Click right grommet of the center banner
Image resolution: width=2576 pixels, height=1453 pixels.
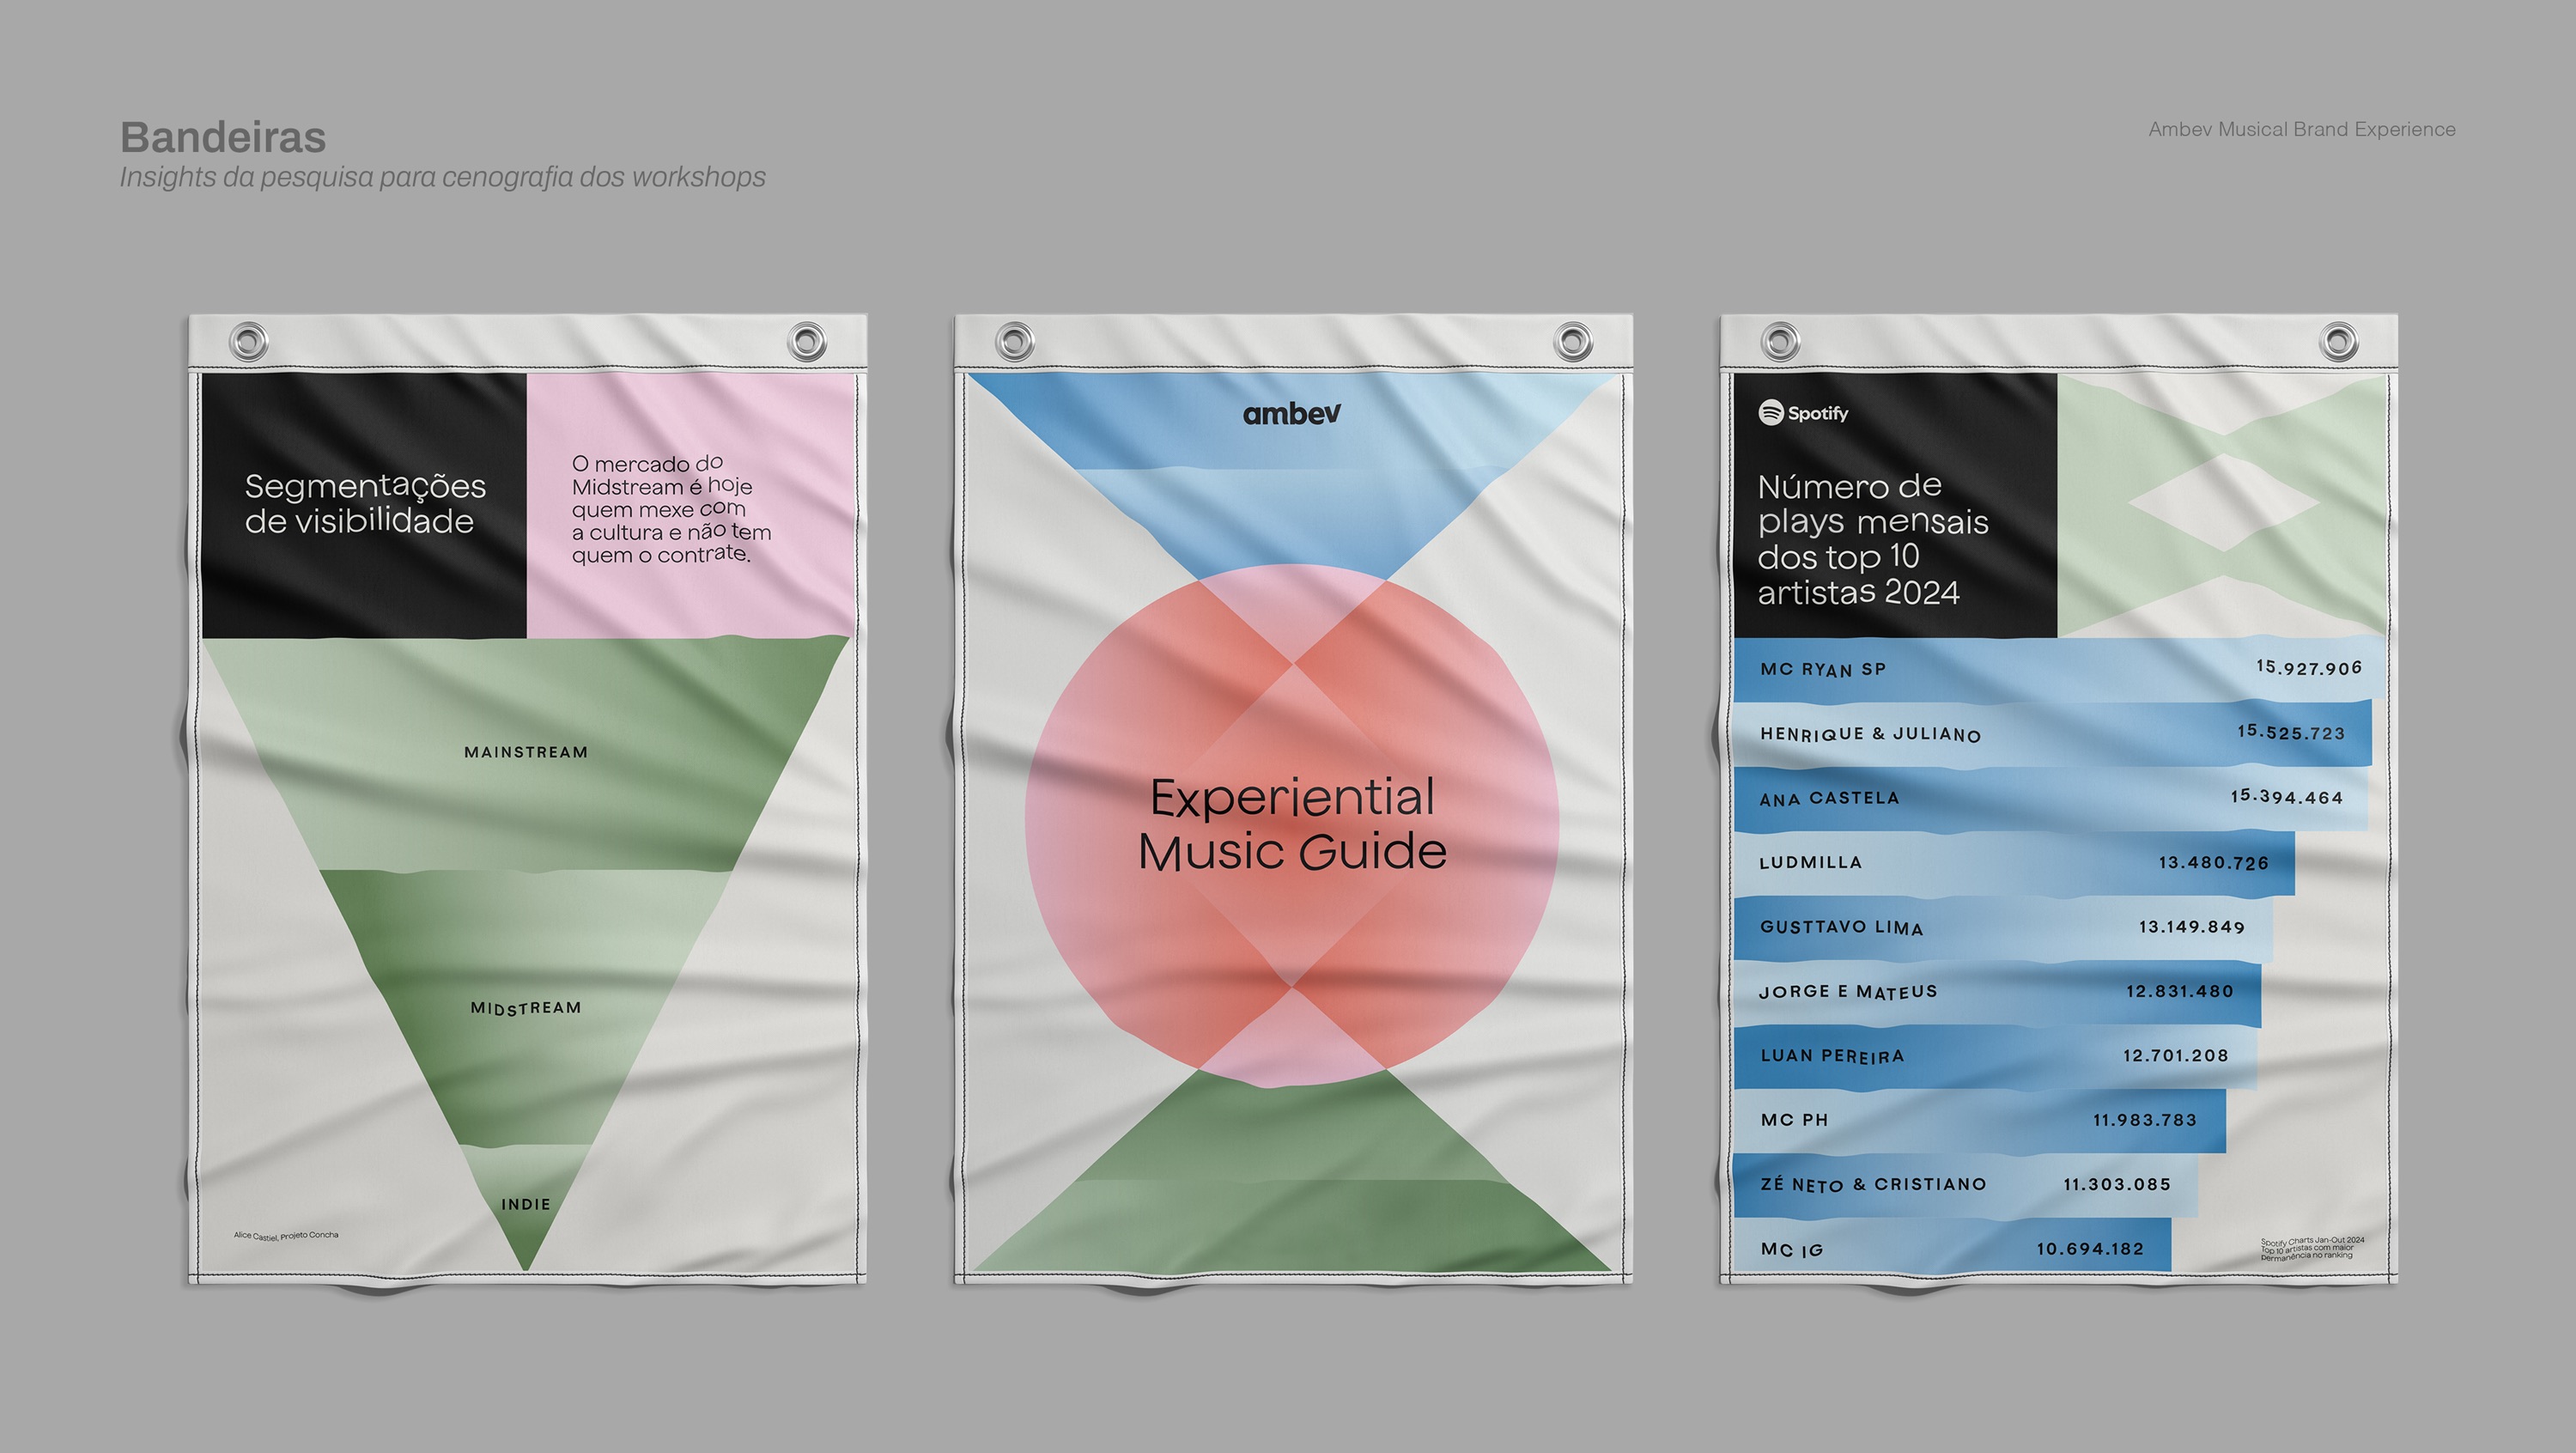(x=1572, y=341)
